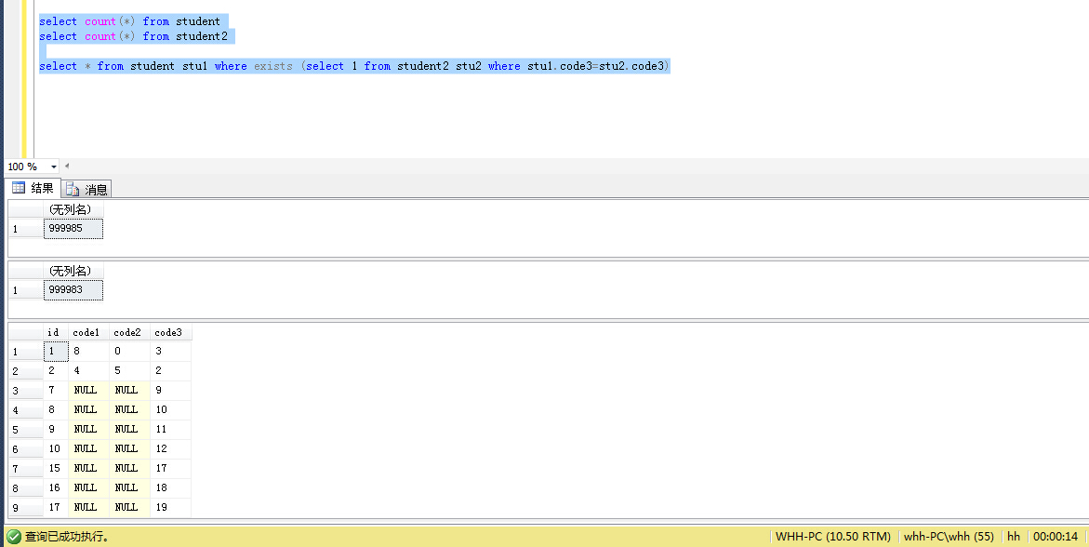Click the WHH-PC (10.50 RTM) server status item
This screenshot has width=1089, height=547.
pyautogui.click(x=833, y=537)
